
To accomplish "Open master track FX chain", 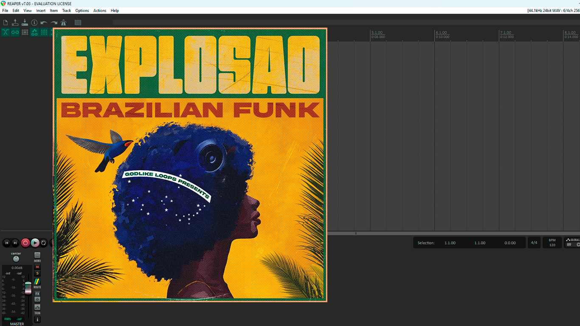I will (37, 294).
